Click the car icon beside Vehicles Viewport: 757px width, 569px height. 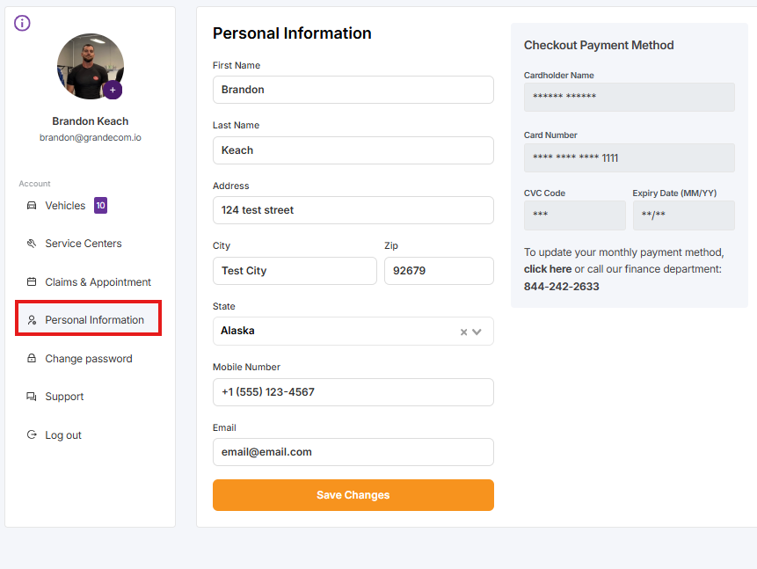(x=32, y=206)
